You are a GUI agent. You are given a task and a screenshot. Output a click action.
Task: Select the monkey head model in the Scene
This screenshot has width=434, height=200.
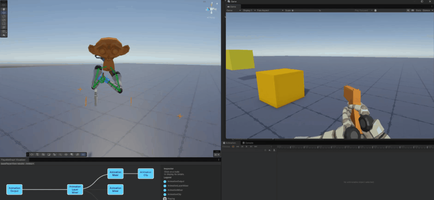pos(110,51)
